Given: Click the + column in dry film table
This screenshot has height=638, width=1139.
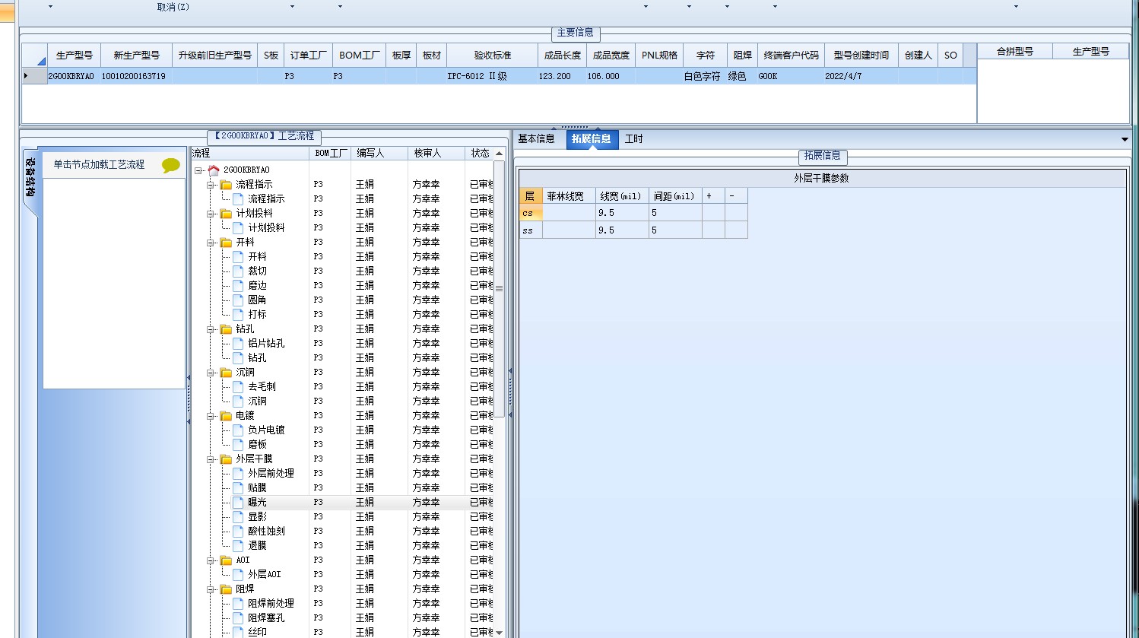Looking at the screenshot, I should [713, 196].
